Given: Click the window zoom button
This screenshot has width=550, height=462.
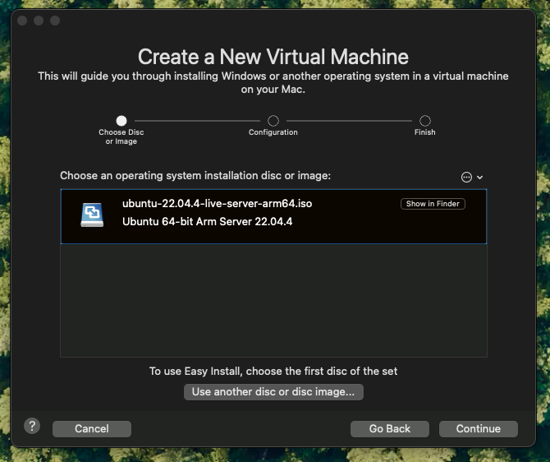Looking at the screenshot, I should tap(53, 20).
